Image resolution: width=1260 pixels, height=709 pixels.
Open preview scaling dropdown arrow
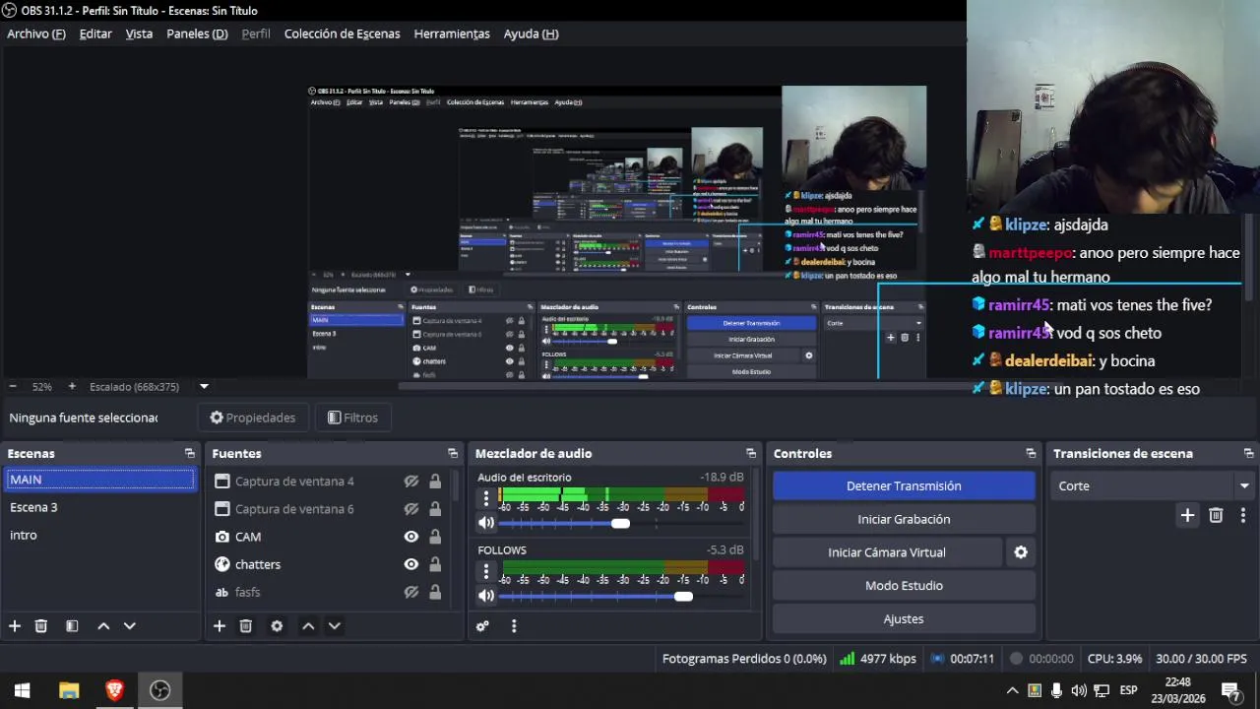(x=204, y=387)
